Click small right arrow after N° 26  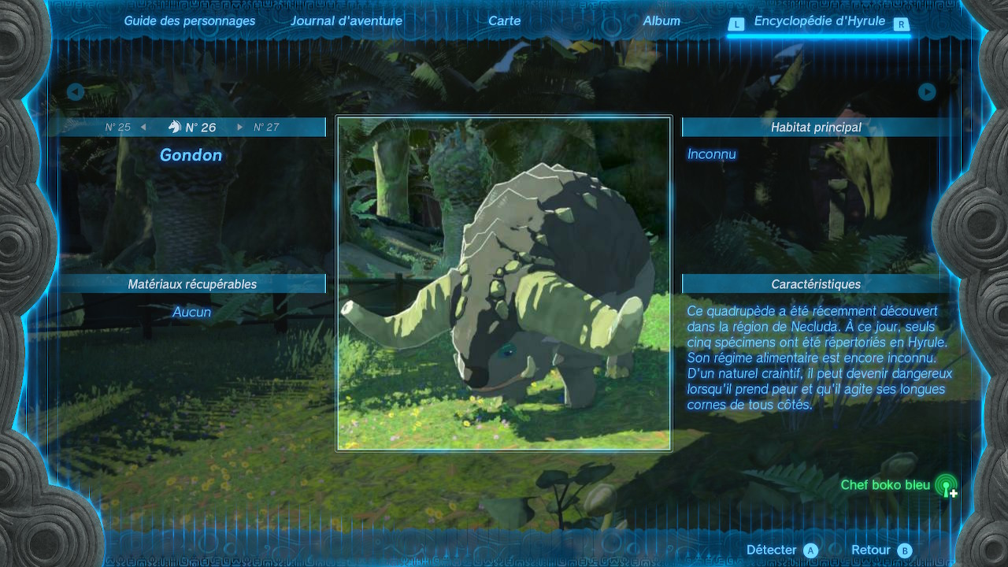(240, 127)
